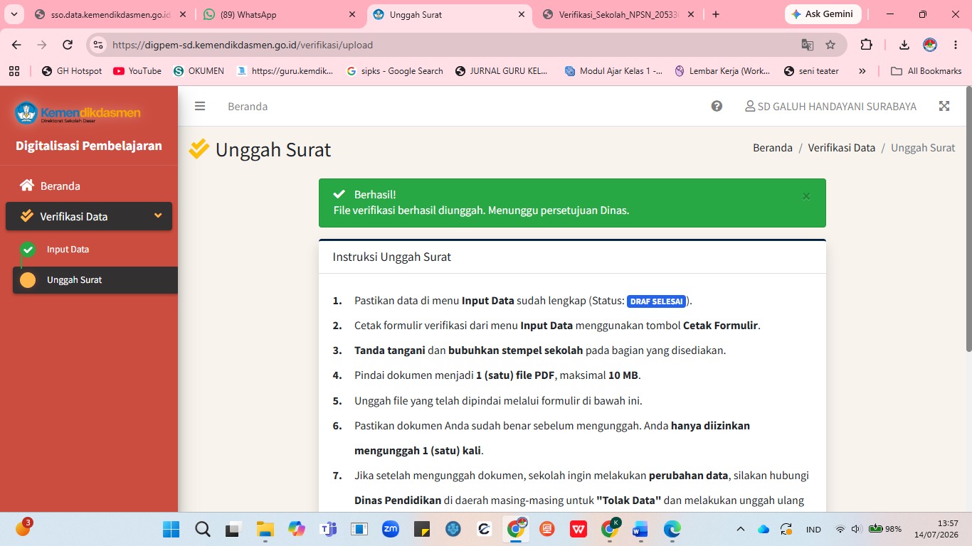The height and width of the screenshot is (546, 972).
Task: Click Verifikasi Data breadcrumb link
Action: 842,148
